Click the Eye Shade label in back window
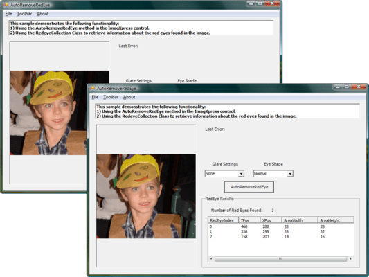Viewport: 369px width, 277px height. tap(187, 81)
